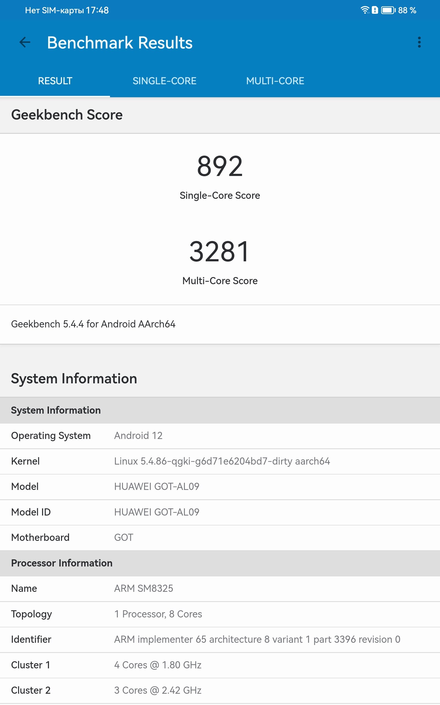440x705 pixels.
Task: Tap the 1 Processor, 8 Cores value
Action: click(x=158, y=614)
